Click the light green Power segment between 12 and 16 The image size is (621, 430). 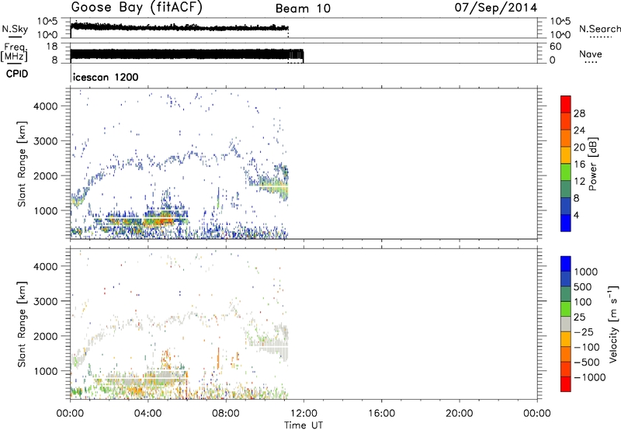566,172
